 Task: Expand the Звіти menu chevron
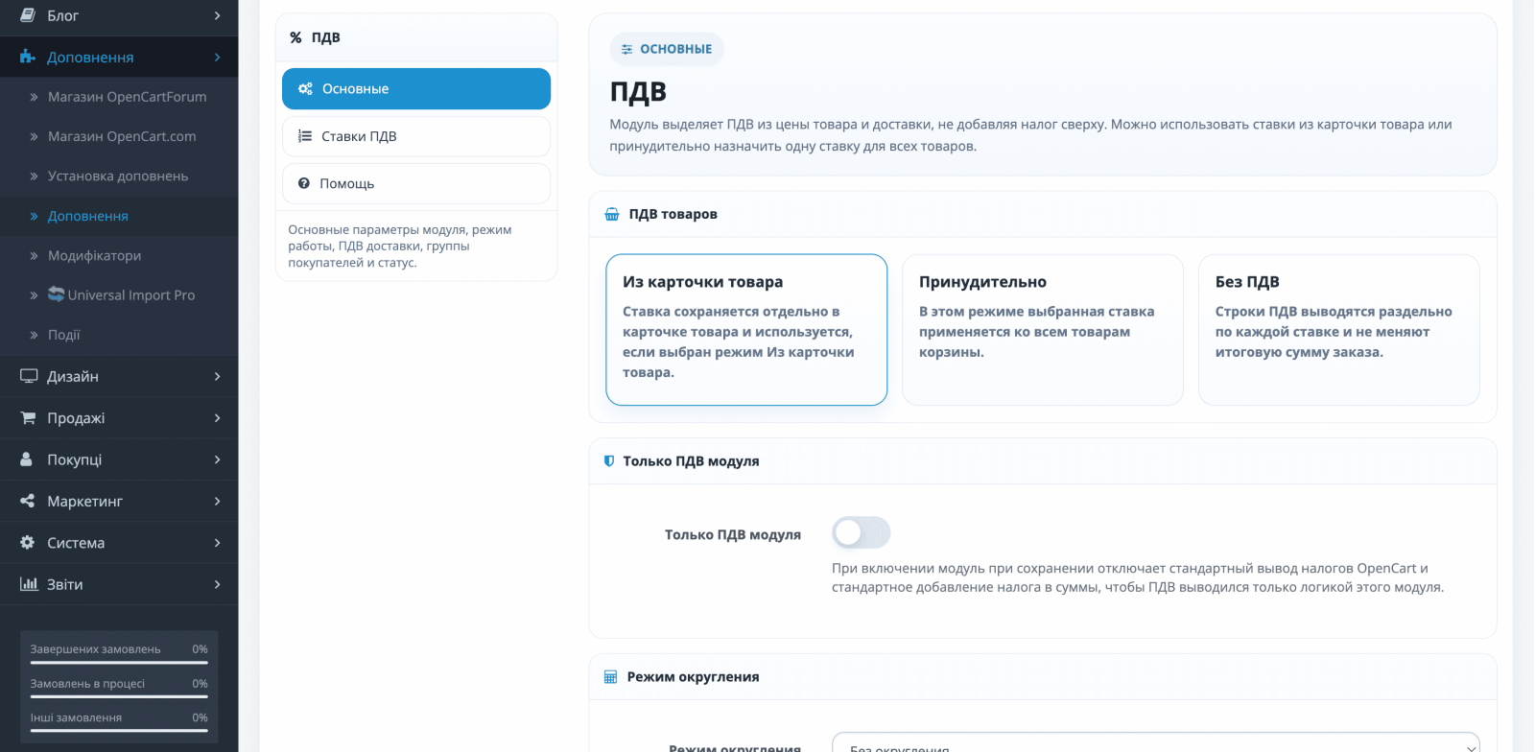coord(218,584)
